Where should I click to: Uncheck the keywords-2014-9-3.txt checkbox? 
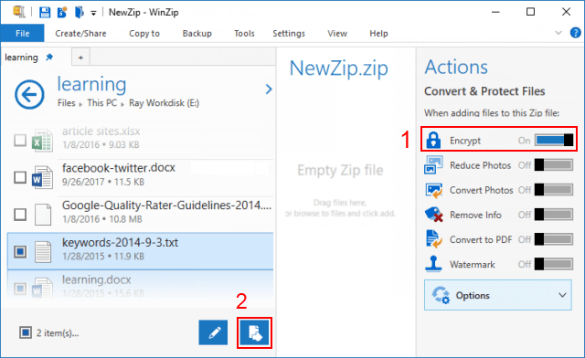click(20, 252)
